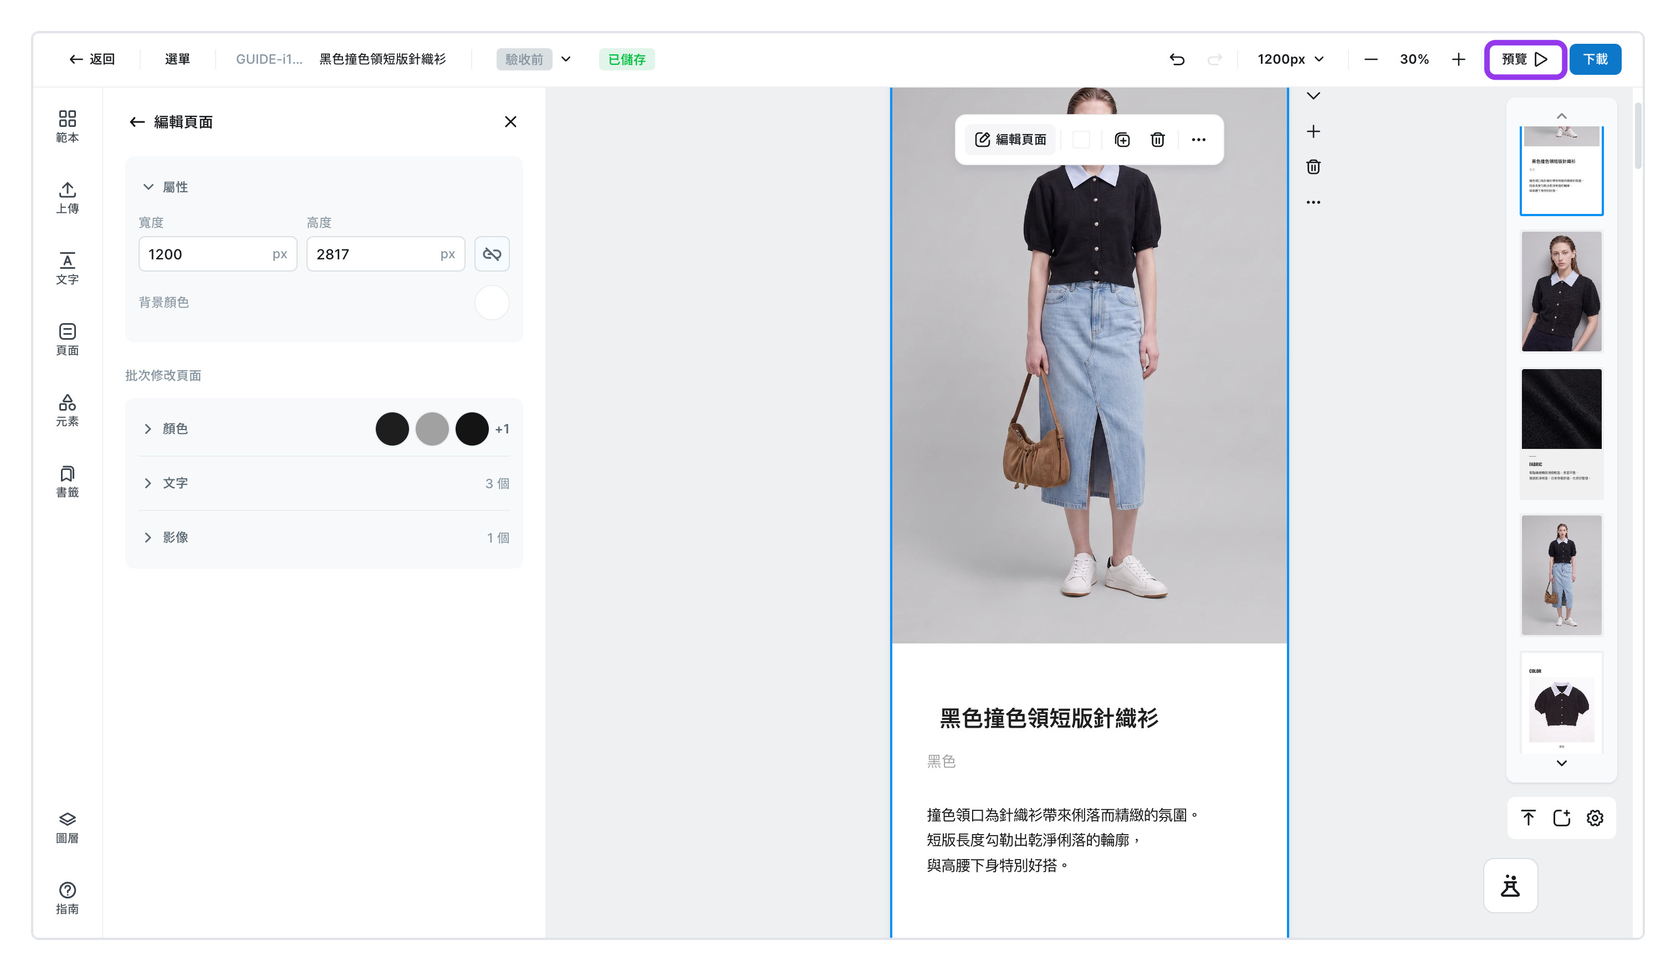
Task: Expand the 顏色 color batch section
Action: click(x=147, y=429)
